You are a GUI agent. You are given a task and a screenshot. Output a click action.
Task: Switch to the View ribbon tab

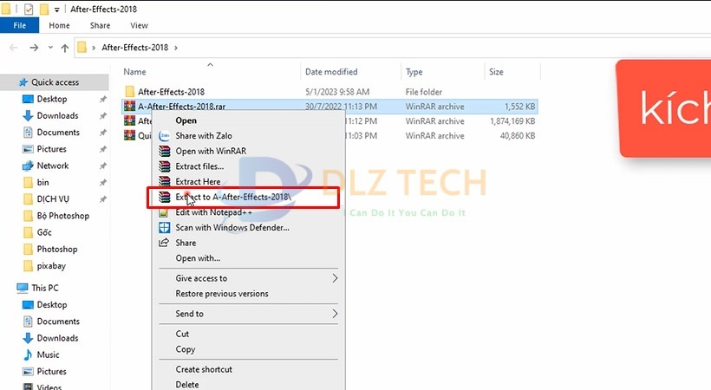tap(140, 25)
